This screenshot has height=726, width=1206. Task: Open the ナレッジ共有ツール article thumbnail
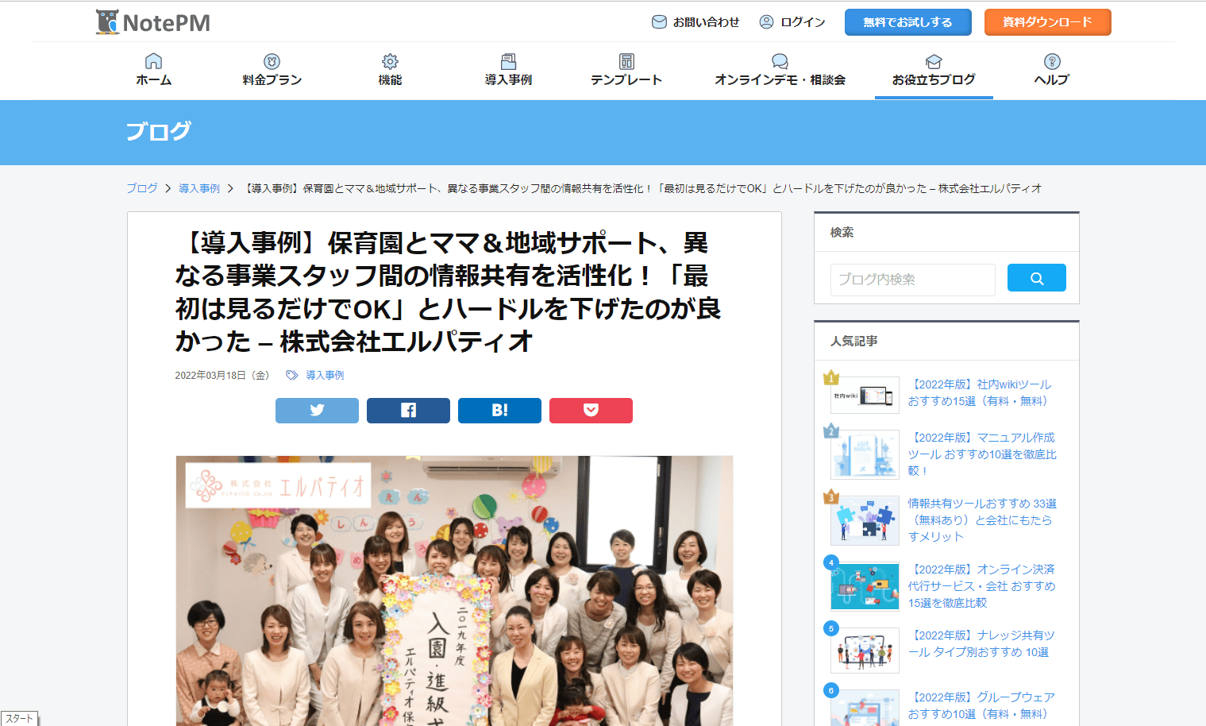pos(865,651)
